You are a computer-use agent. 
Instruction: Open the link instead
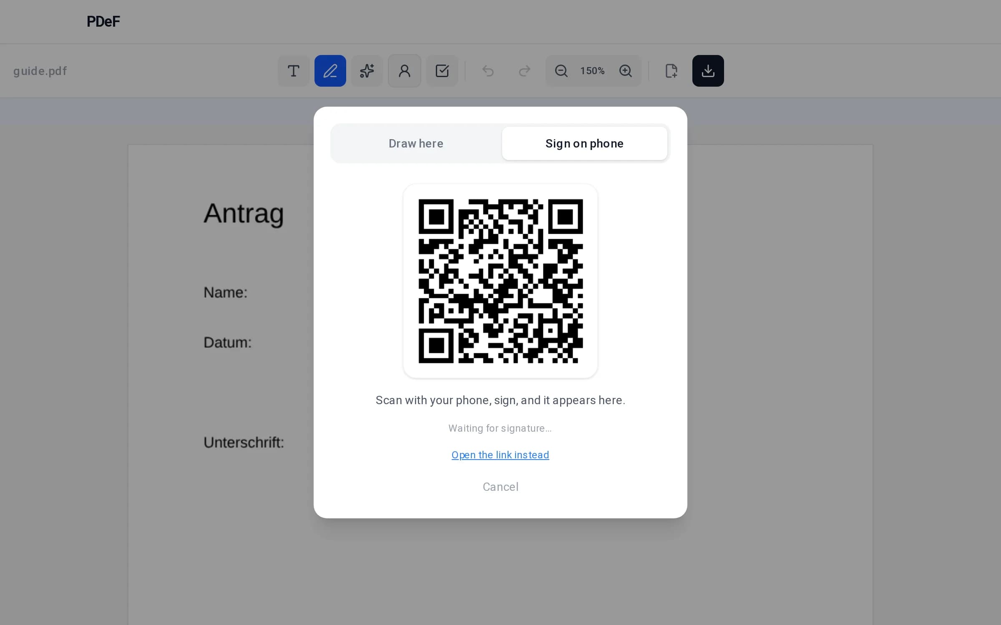tap(500, 455)
